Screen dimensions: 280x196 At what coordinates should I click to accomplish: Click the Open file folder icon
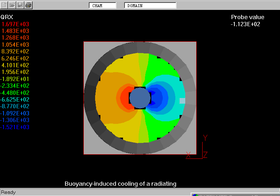12,5
